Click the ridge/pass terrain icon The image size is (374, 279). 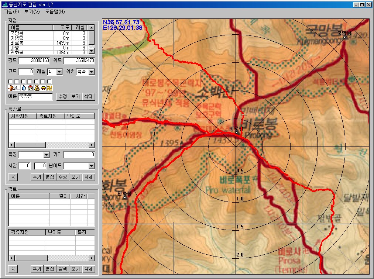tap(17, 88)
